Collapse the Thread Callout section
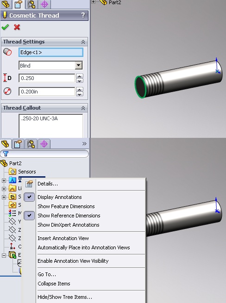Screen dimensions: 226x303 pyautogui.click(x=83, y=108)
